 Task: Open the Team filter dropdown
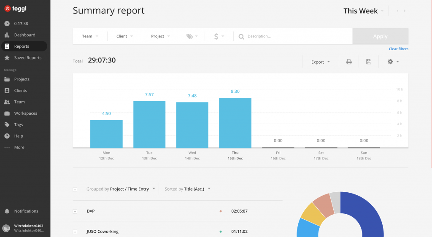[x=90, y=36]
